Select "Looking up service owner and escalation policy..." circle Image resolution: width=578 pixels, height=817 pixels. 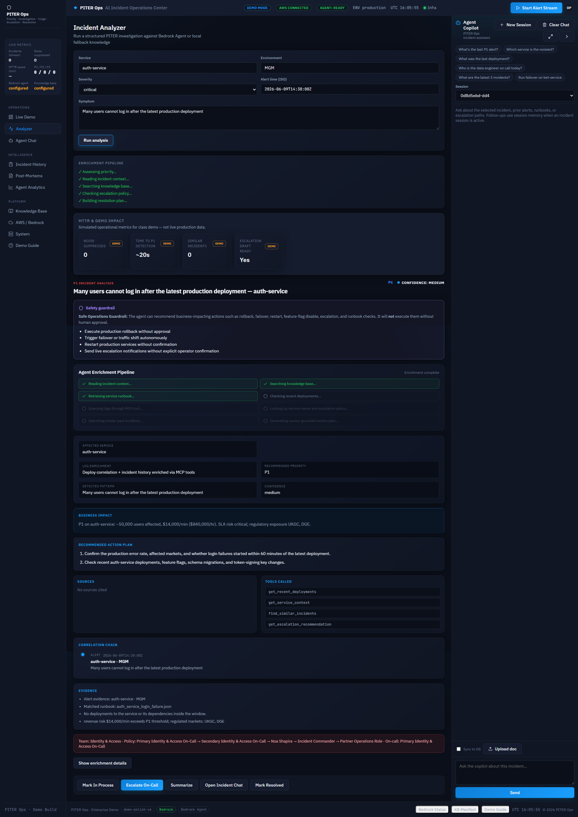[x=266, y=408]
